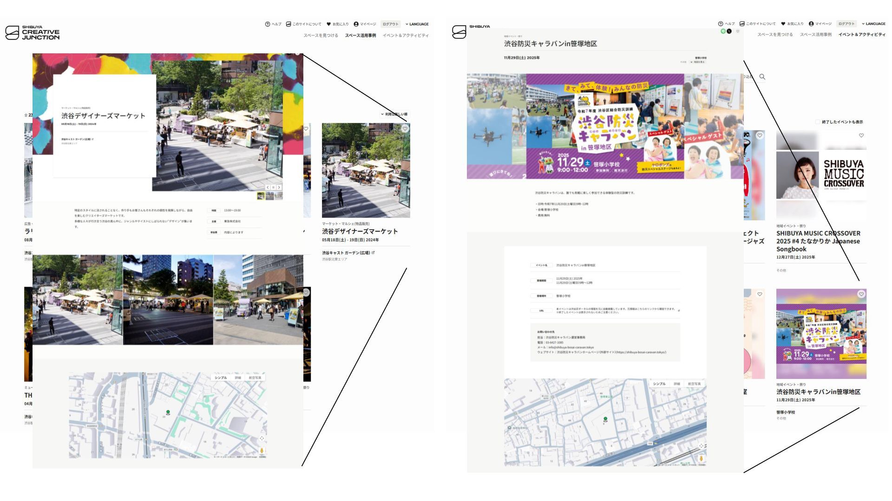The width and height of the screenshot is (892, 501).
Task: Select the second thumbnail in the market photo carousel
Action: [270, 196]
